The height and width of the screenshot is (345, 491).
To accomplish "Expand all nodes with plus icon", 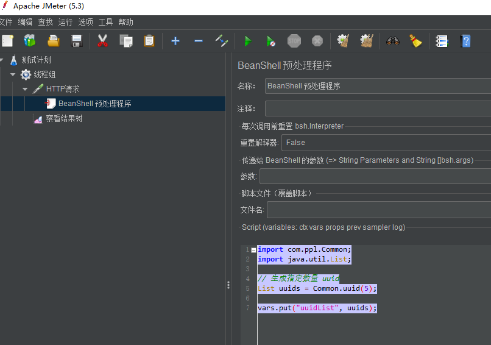I will coord(175,41).
